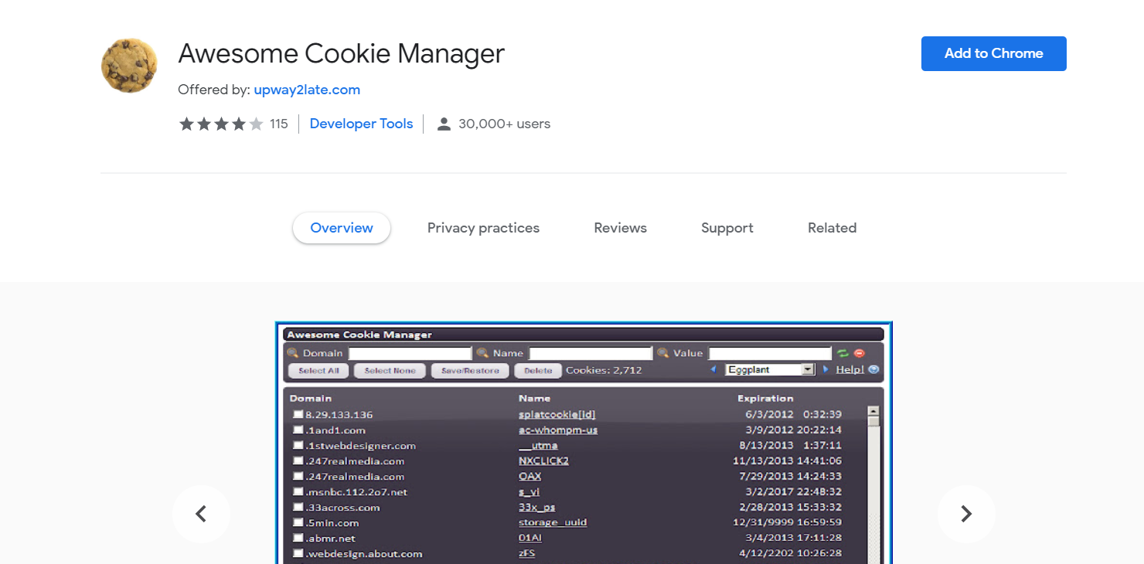Open the Help! link

point(849,370)
